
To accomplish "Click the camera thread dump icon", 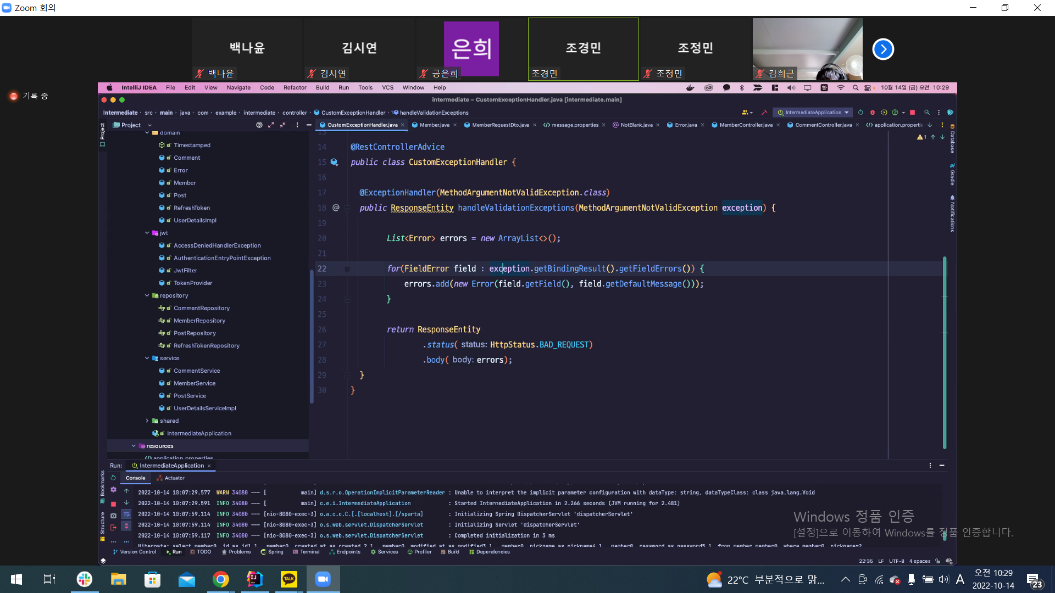I will point(113,516).
